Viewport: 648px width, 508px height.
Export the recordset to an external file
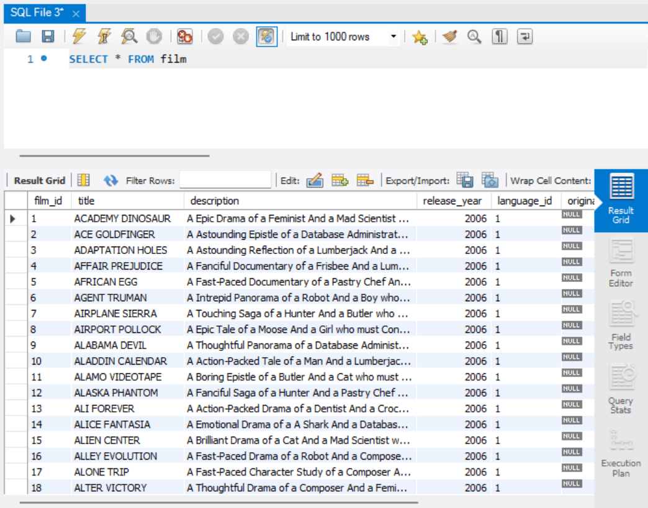(x=465, y=180)
